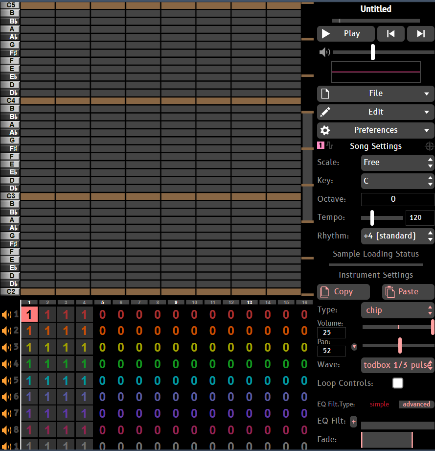Image resolution: width=435 pixels, height=451 pixels.
Task: Click the Octave value field
Action: pyautogui.click(x=397, y=199)
